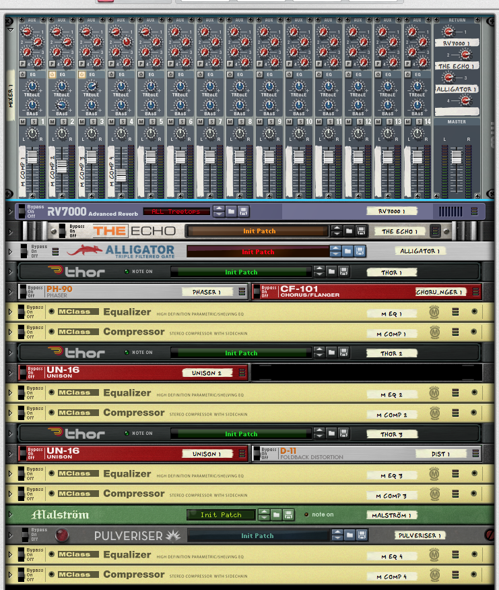The height and width of the screenshot is (590, 499).
Task: Unfold the Pulveriser device
Action: pyautogui.click(x=11, y=535)
